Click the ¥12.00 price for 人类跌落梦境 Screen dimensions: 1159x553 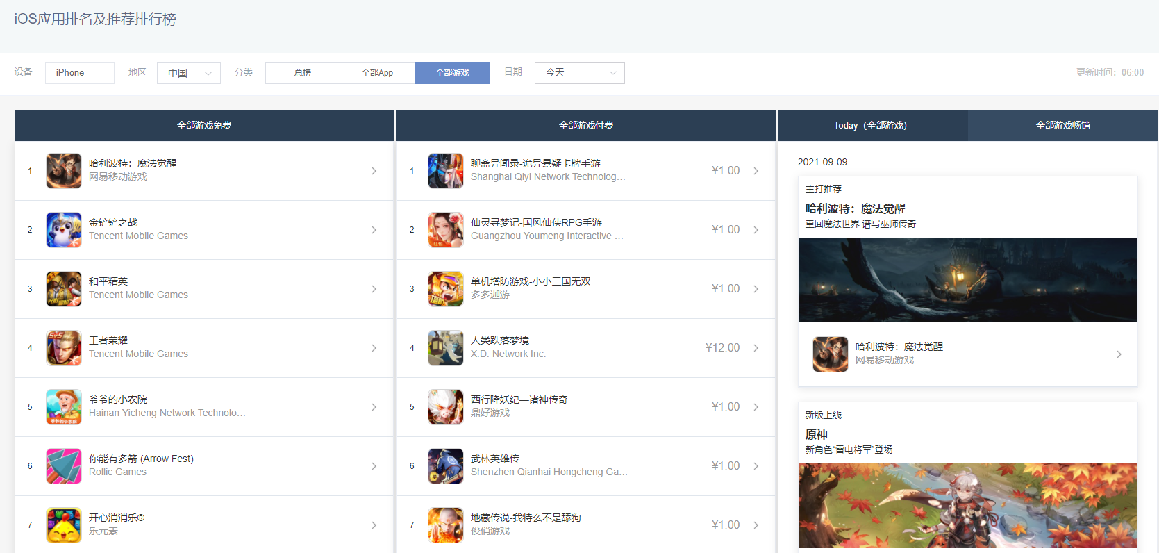point(723,347)
